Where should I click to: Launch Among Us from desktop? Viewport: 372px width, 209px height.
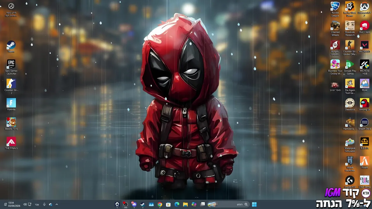tap(364, 105)
